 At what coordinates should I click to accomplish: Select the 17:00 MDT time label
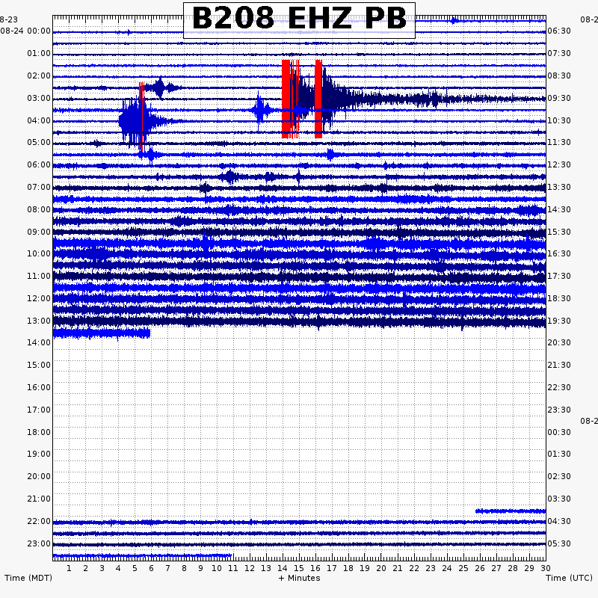point(39,410)
